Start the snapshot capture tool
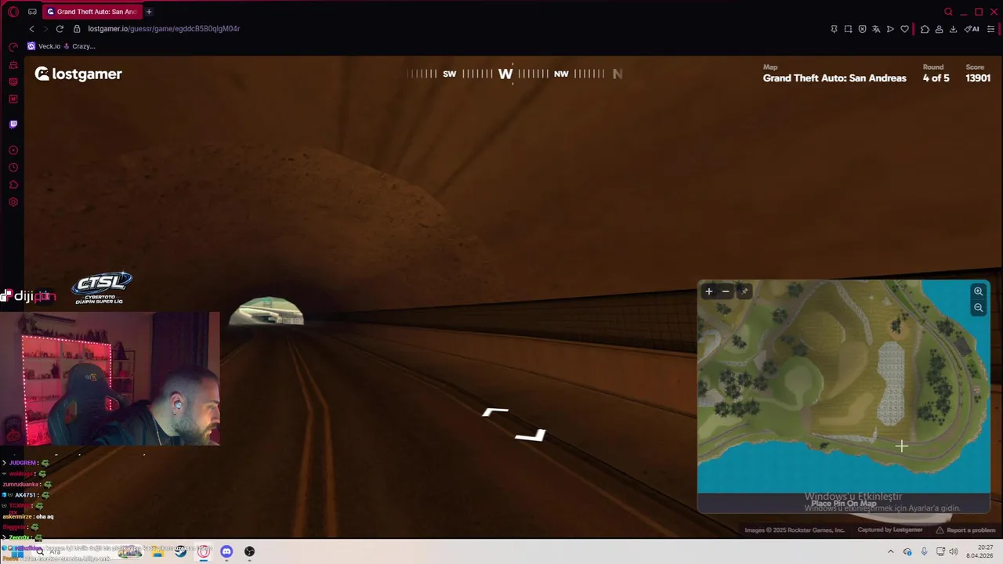Image resolution: width=1003 pixels, height=564 pixels. [848, 29]
